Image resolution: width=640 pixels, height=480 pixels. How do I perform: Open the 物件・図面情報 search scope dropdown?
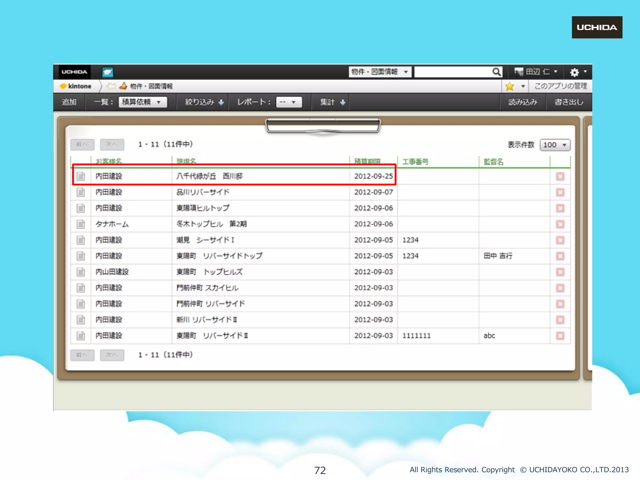[x=380, y=72]
